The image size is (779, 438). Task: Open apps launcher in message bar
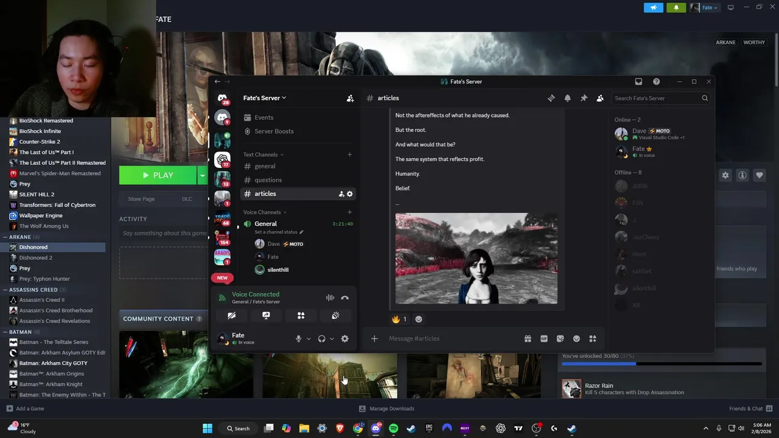[x=593, y=339]
